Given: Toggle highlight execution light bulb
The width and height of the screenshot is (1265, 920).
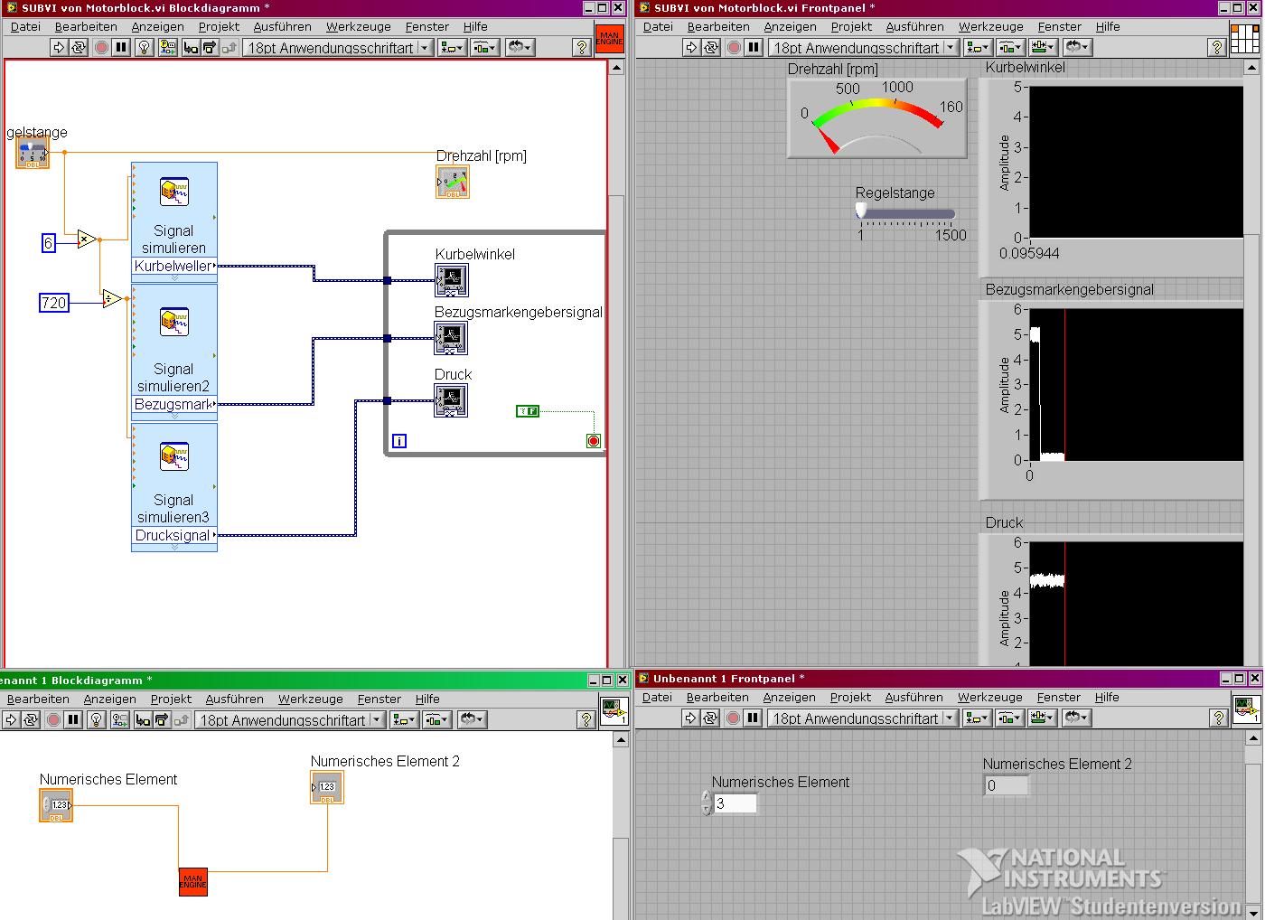Looking at the screenshot, I should [144, 48].
